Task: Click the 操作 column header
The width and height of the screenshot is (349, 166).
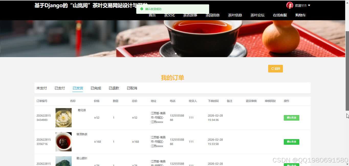Action: pos(287,101)
